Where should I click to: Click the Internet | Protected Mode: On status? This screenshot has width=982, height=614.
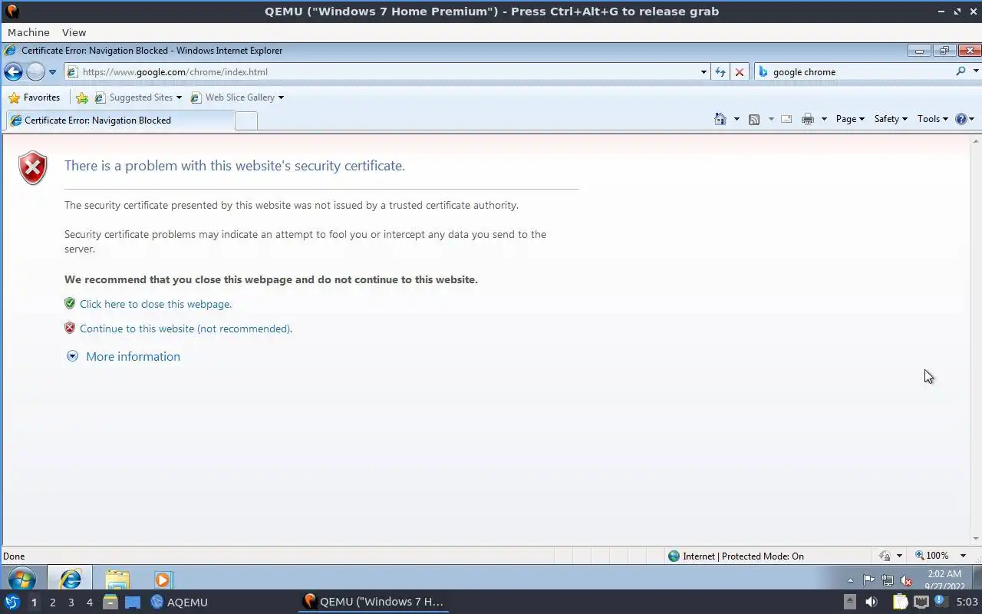click(x=736, y=556)
